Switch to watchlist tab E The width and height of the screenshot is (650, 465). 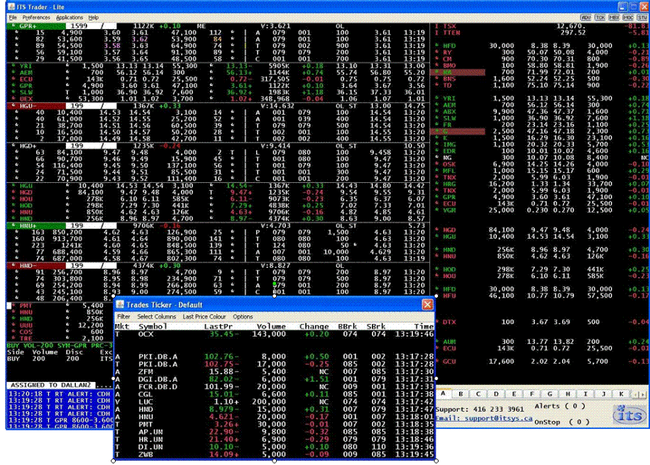point(514,394)
